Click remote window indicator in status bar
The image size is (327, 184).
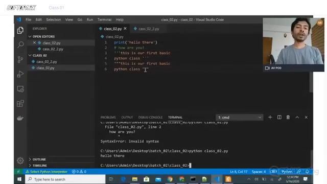pyautogui.click(x=18, y=172)
